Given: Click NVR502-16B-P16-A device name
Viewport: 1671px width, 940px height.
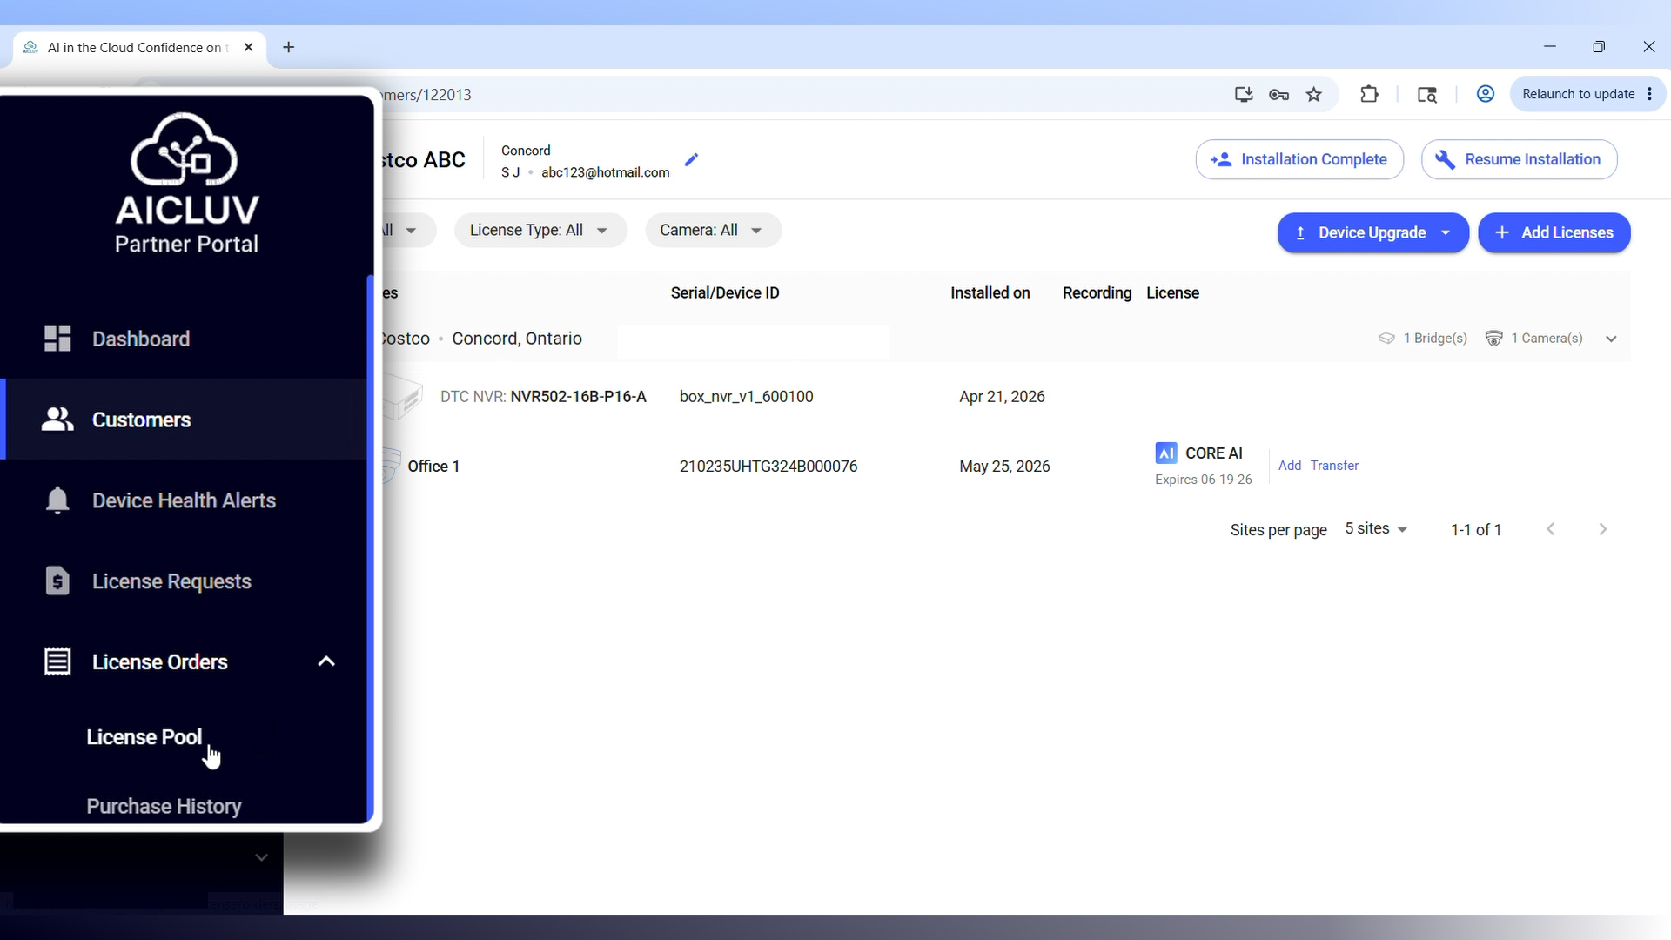Looking at the screenshot, I should click(x=578, y=397).
